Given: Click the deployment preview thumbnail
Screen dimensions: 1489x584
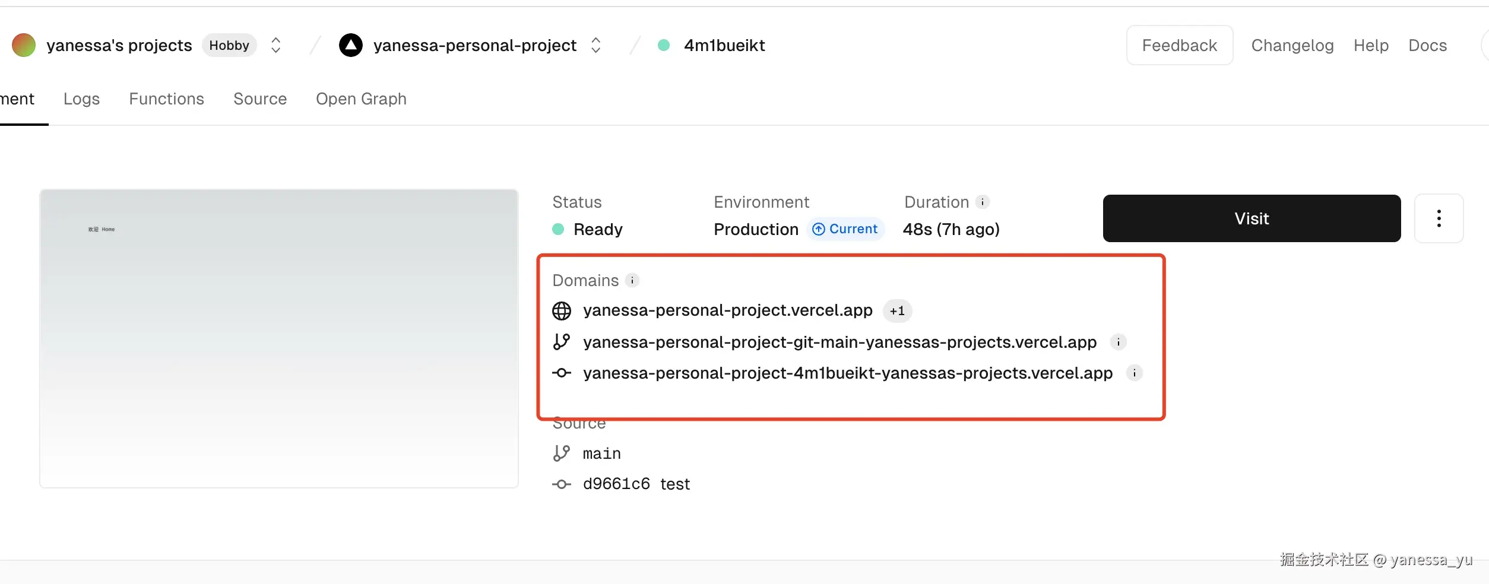Looking at the screenshot, I should pos(279,338).
